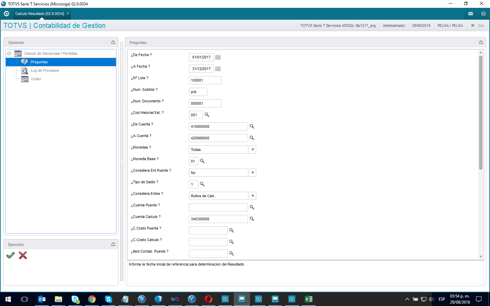
Task: Search lookup for Cuenta Calculo field
Action: click(x=252, y=219)
